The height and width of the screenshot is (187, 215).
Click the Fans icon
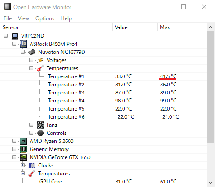pos(40,125)
